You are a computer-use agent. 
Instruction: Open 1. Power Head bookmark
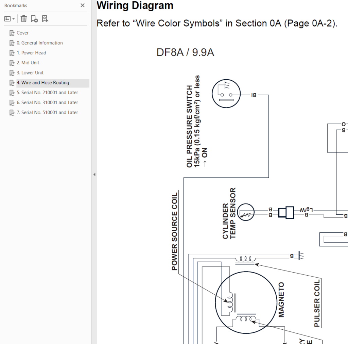click(x=32, y=53)
